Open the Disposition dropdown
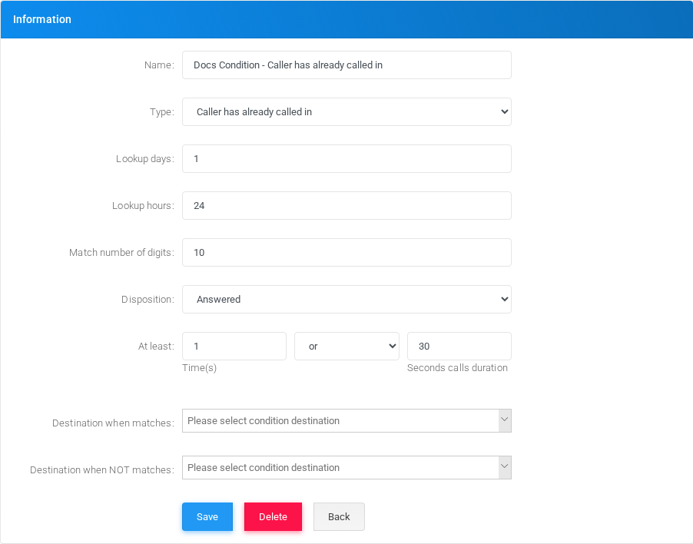Screen dimensions: 693x544 coord(346,299)
